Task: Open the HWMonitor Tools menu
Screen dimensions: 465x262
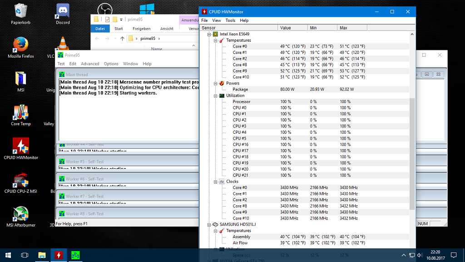Action: [230, 20]
